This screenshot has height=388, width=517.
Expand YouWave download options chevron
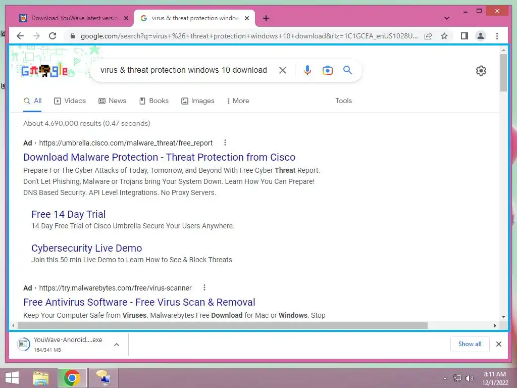click(117, 345)
